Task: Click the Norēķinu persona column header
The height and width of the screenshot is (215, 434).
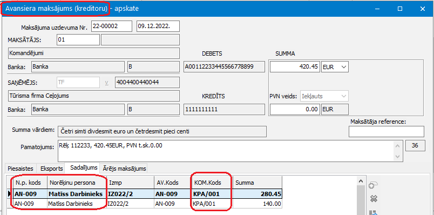Action: [77, 183]
